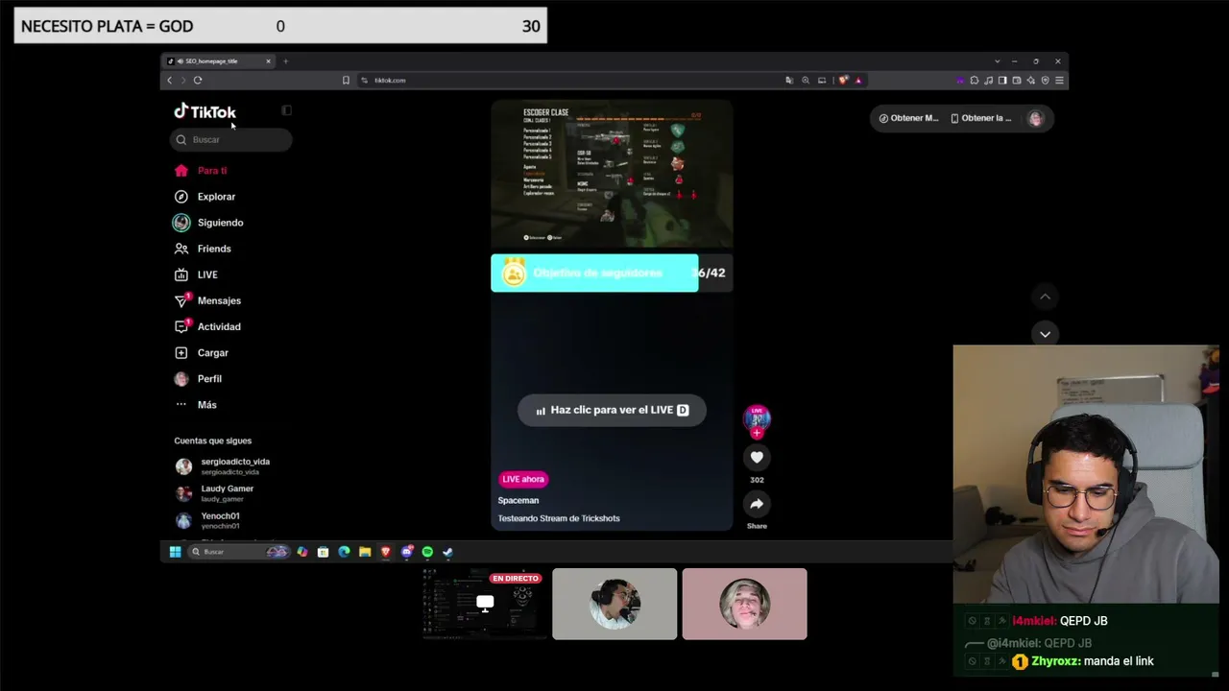Open Mensajes inbox

(x=207, y=300)
